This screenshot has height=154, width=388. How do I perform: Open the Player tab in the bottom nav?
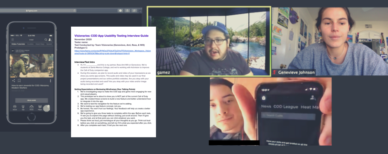tap(40, 107)
